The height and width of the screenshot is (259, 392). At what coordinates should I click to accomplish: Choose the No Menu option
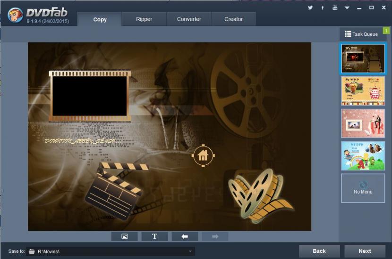point(363,188)
